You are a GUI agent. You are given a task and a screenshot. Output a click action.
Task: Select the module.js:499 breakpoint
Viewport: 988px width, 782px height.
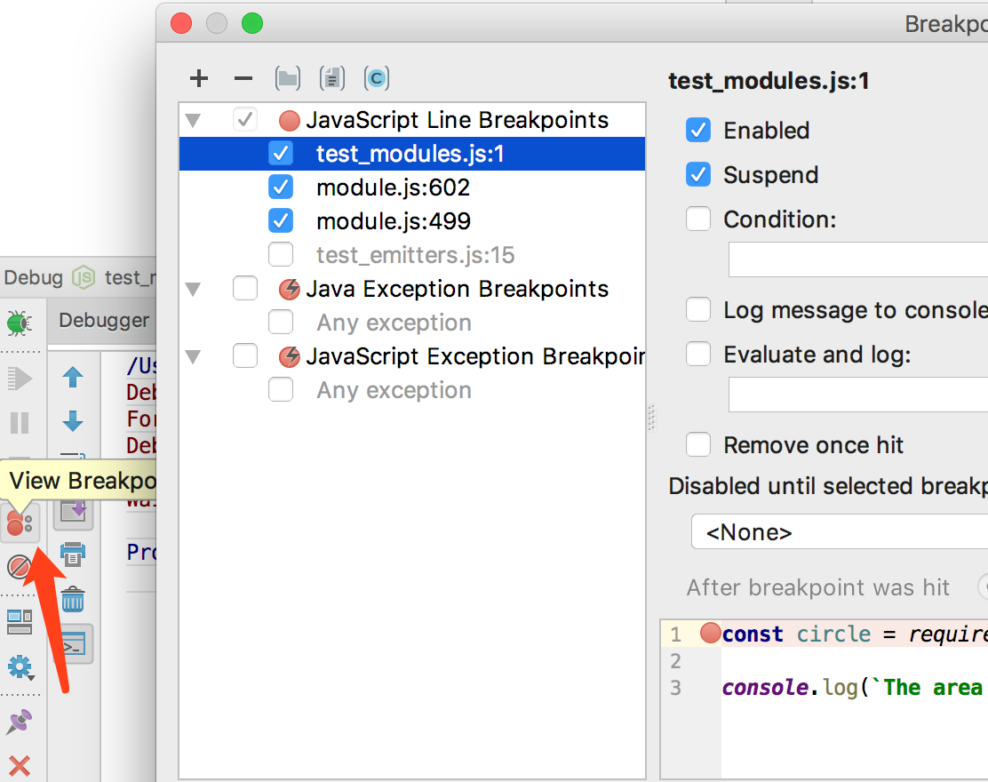(392, 220)
